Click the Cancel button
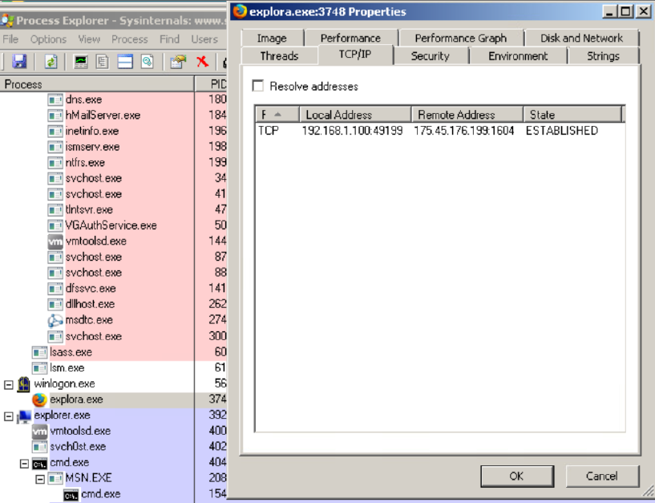Viewport: 655px width, 503px height. 602,476
